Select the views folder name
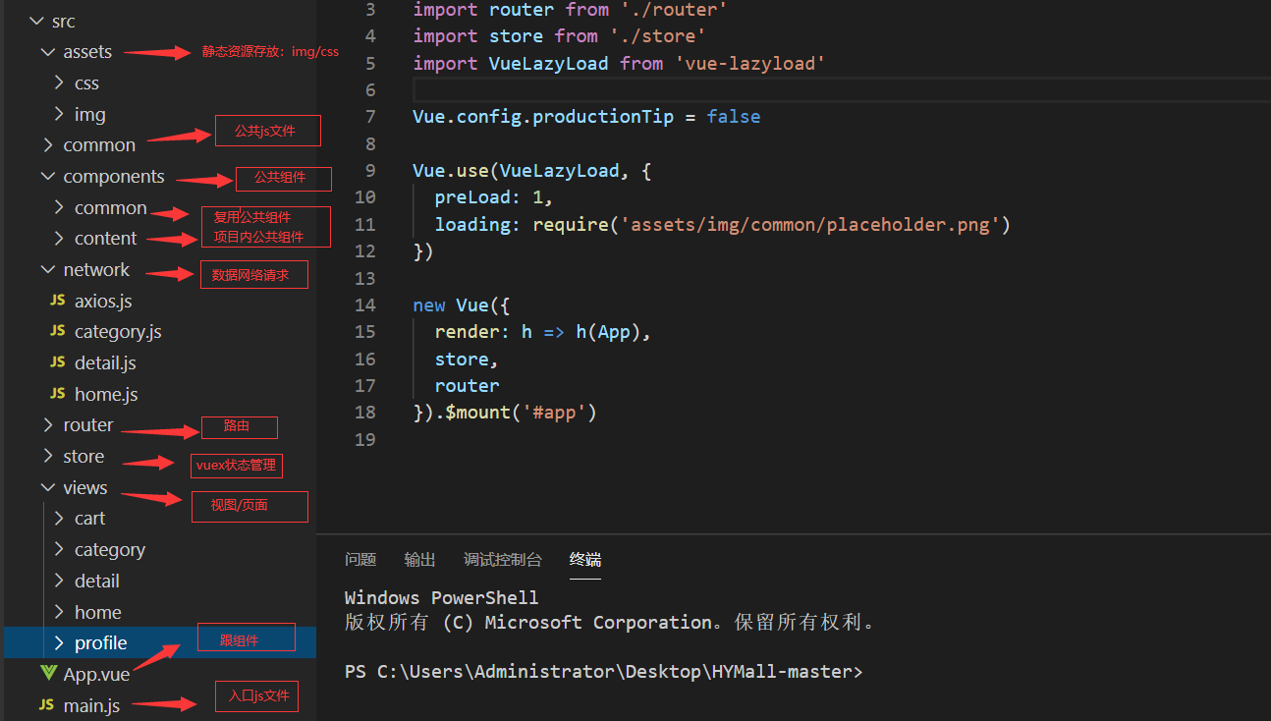1271x721 pixels. [85, 488]
